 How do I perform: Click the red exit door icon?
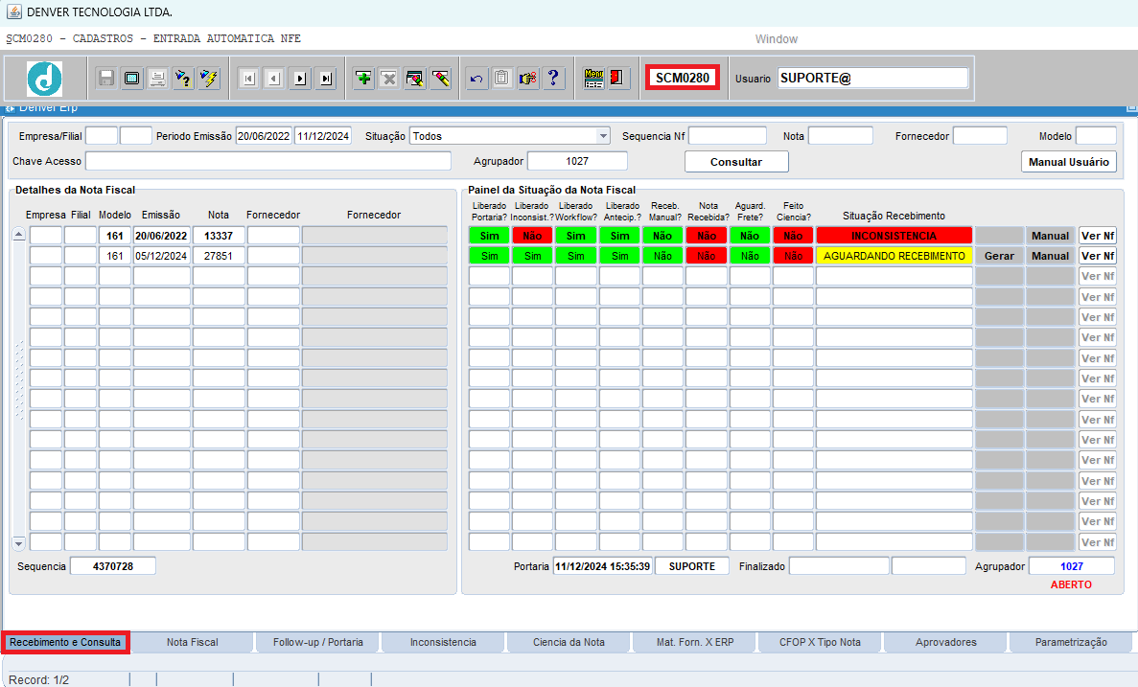point(616,79)
